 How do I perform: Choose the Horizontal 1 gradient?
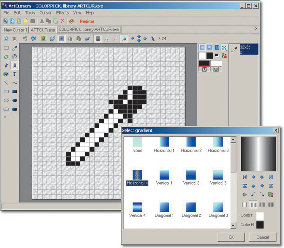click(164, 145)
